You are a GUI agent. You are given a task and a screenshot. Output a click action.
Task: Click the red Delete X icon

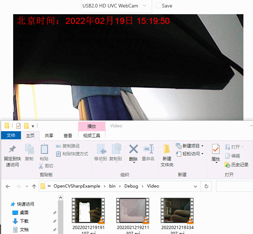(x=133, y=149)
